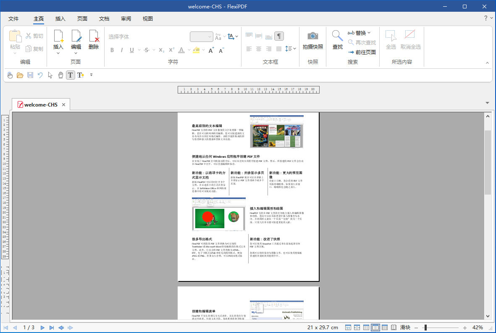
Task: Open the 插入 ribbon tab
Action: [x=60, y=18]
